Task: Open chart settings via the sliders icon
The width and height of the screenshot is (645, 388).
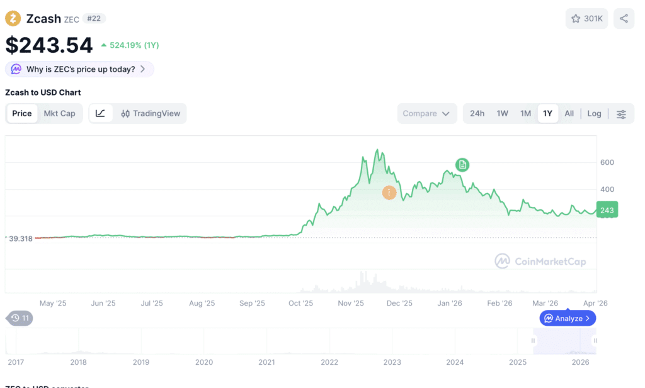Action: coord(621,113)
